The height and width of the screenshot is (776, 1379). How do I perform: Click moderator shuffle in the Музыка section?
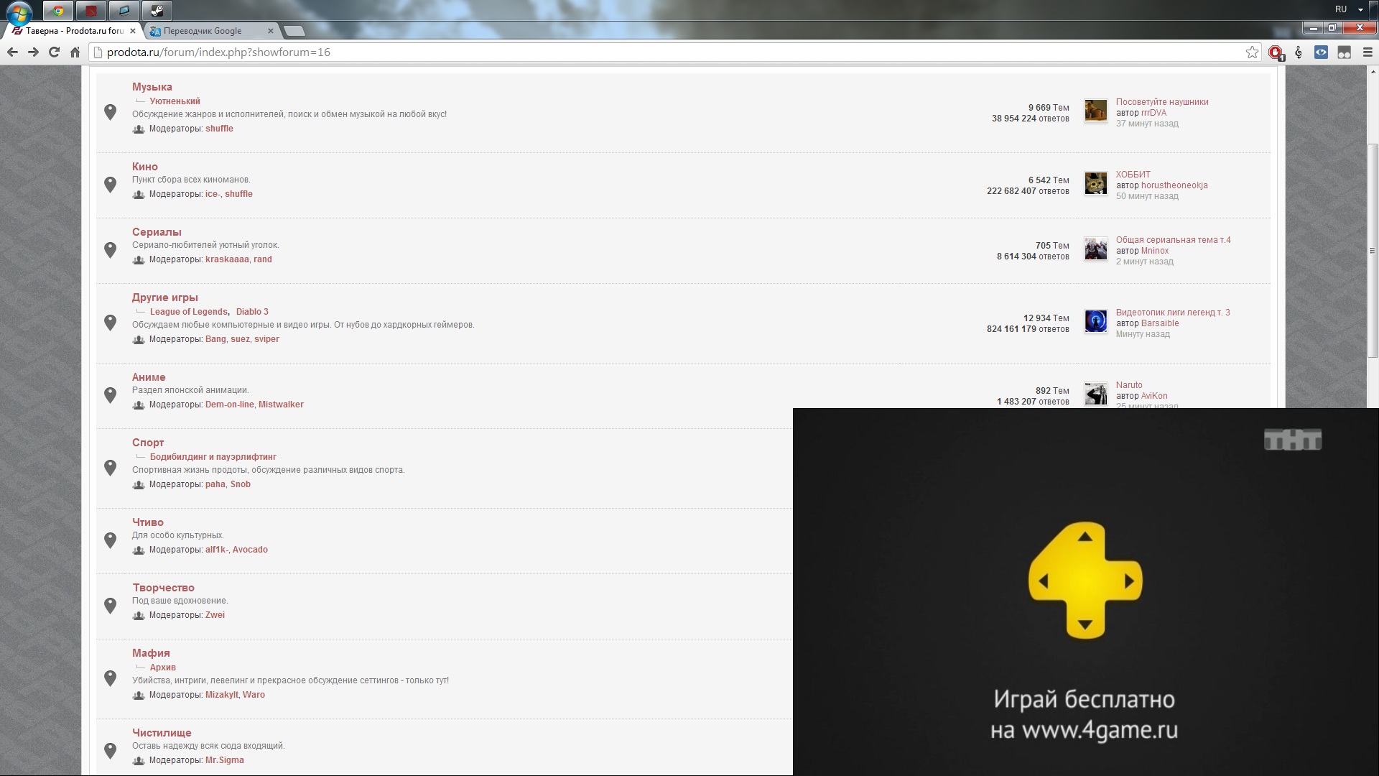pyautogui.click(x=219, y=129)
